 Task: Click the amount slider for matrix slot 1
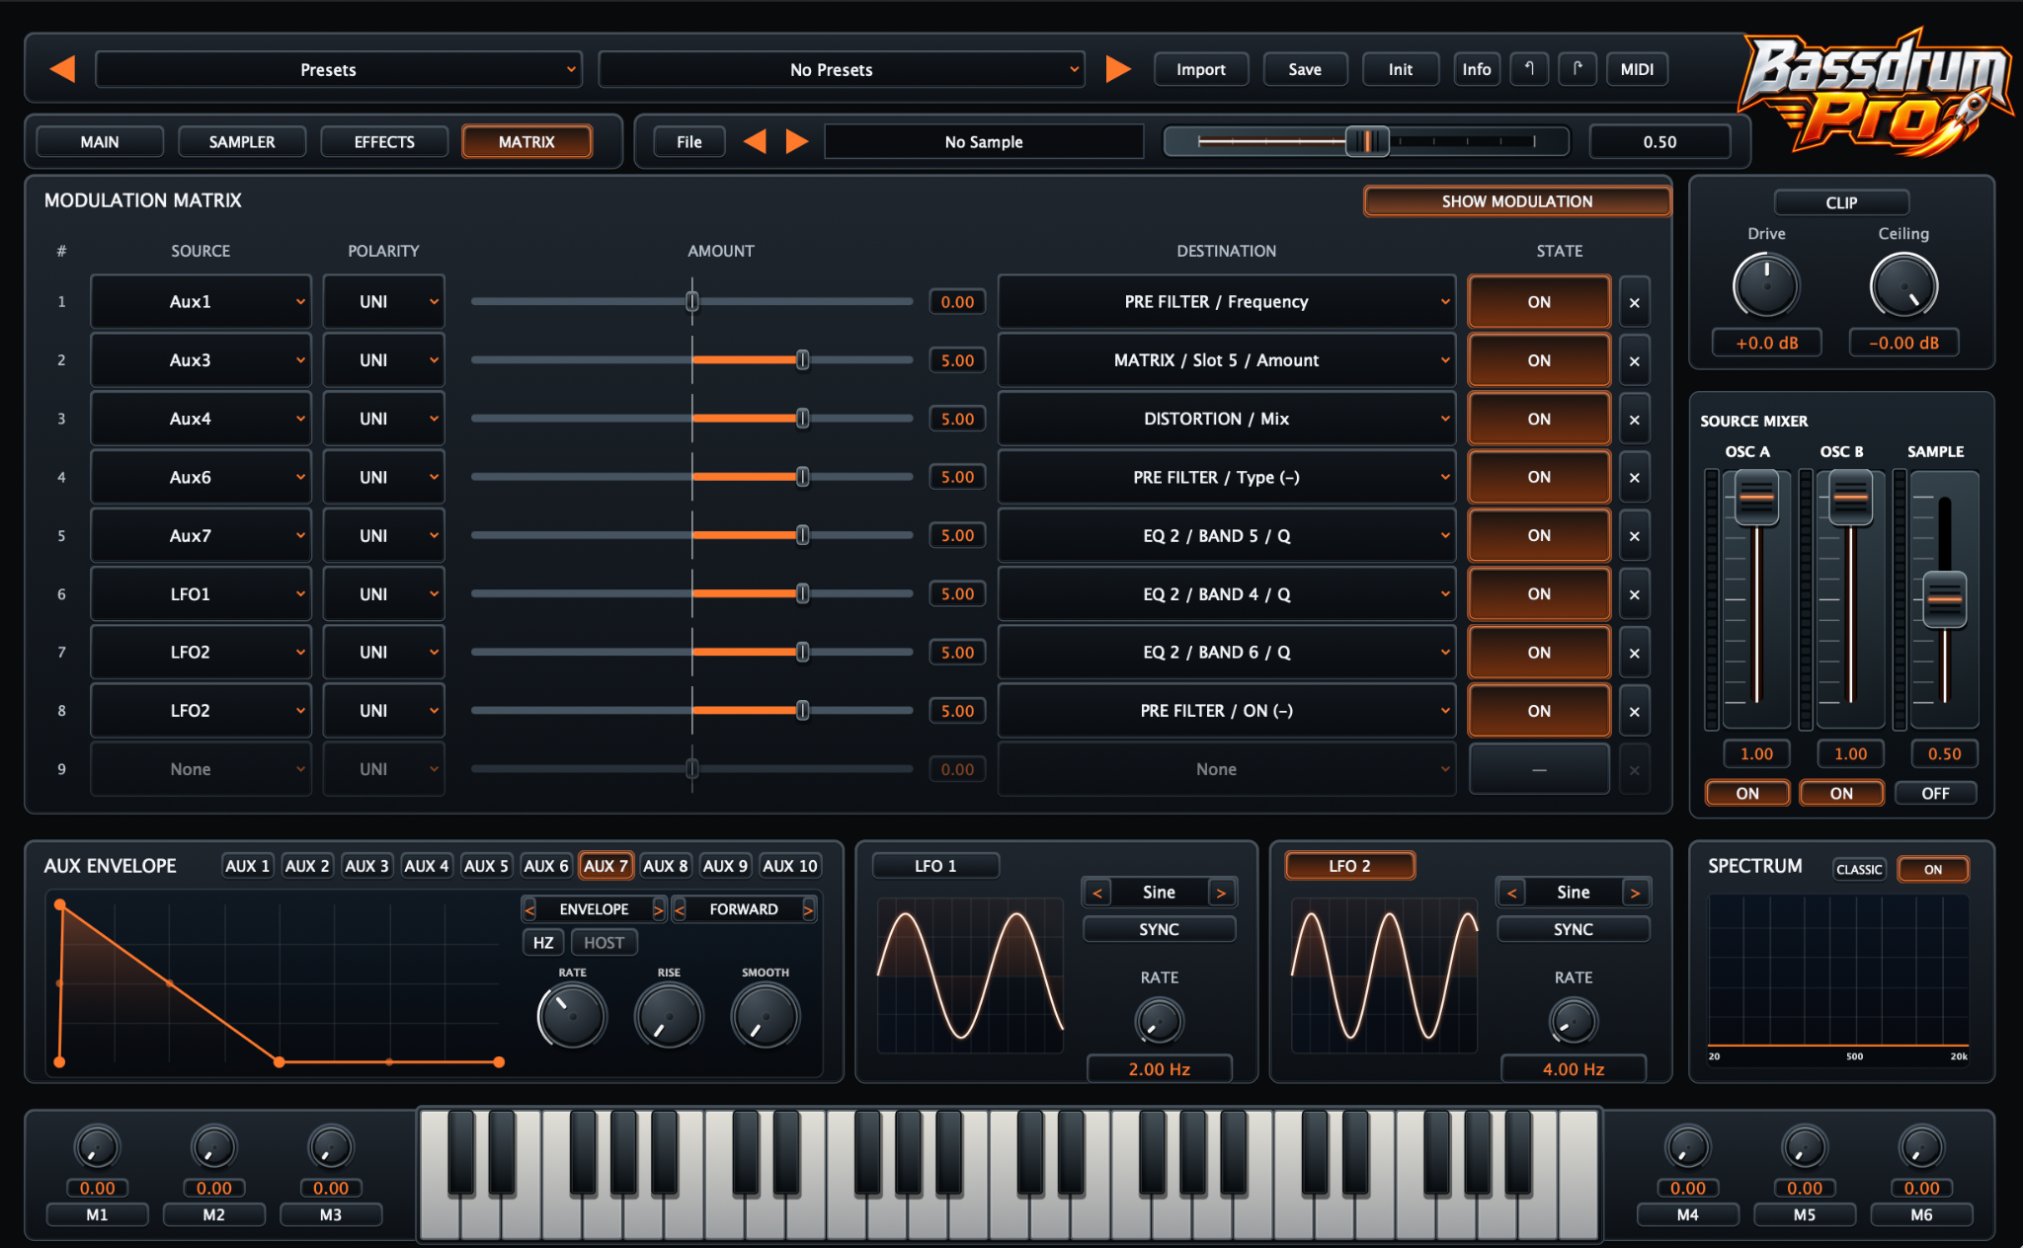[692, 302]
